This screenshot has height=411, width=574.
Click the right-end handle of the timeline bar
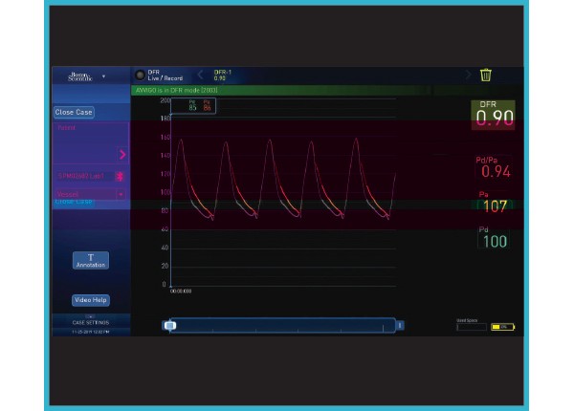400,325
